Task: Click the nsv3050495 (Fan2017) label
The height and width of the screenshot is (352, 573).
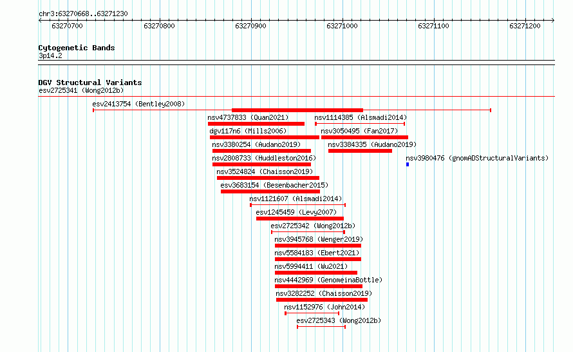Action: pyautogui.click(x=359, y=131)
